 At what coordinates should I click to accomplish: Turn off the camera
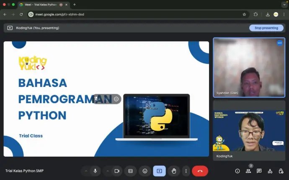tap(117, 171)
